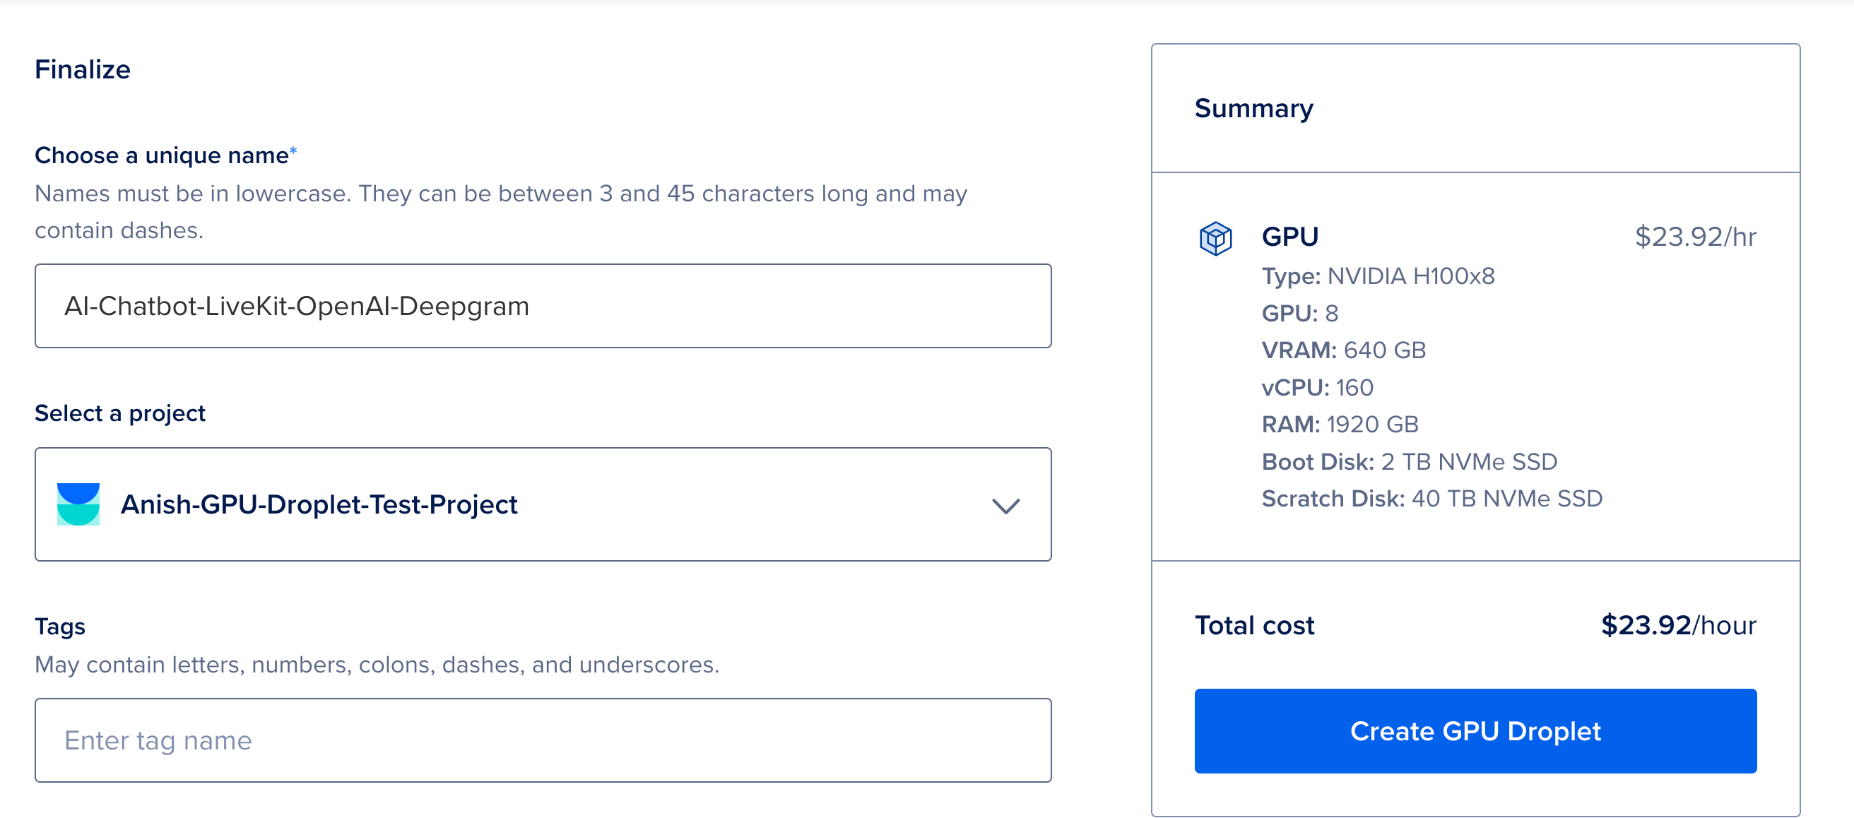1854x818 pixels.
Task: Click Type: NVIDIA H100x8 line
Action: point(1378,276)
